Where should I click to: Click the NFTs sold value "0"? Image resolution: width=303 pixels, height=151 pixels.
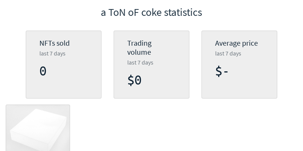(43, 71)
